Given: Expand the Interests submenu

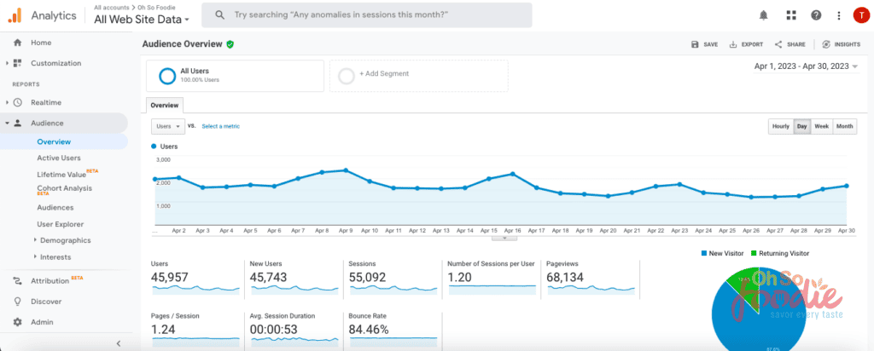Looking at the screenshot, I should click(35, 257).
